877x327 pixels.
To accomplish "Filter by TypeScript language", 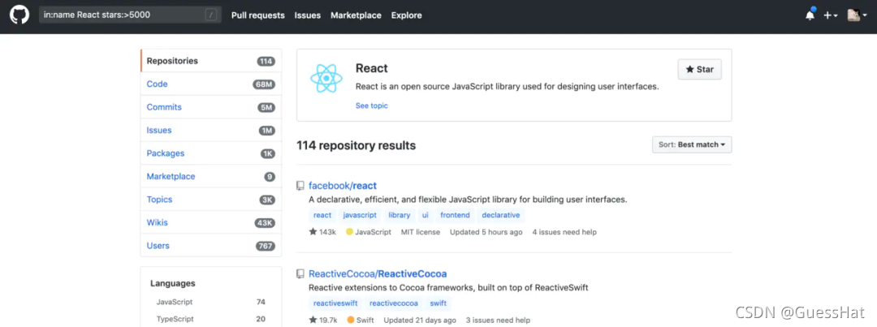I will [211, 319].
